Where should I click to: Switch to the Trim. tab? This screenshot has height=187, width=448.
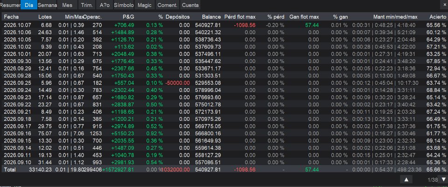[x=87, y=5]
